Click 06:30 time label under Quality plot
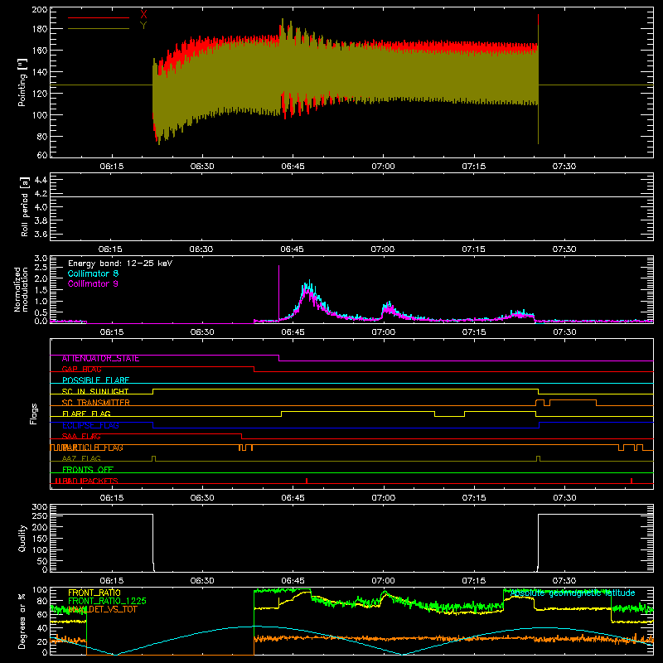This screenshot has height=663, width=663. tap(202, 581)
